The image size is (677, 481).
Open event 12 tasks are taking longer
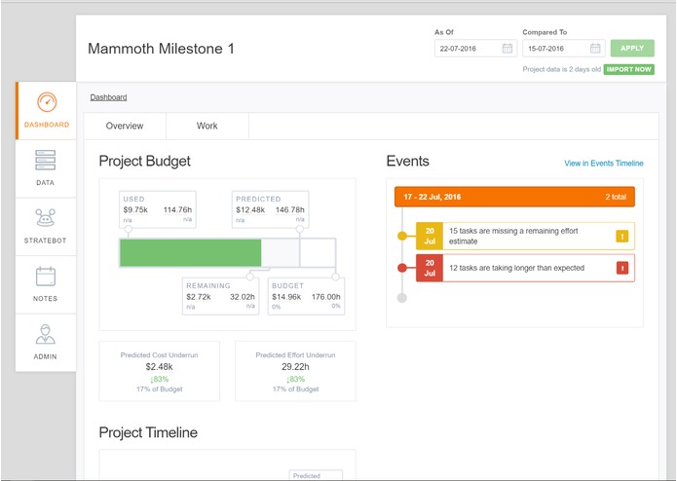click(525, 268)
